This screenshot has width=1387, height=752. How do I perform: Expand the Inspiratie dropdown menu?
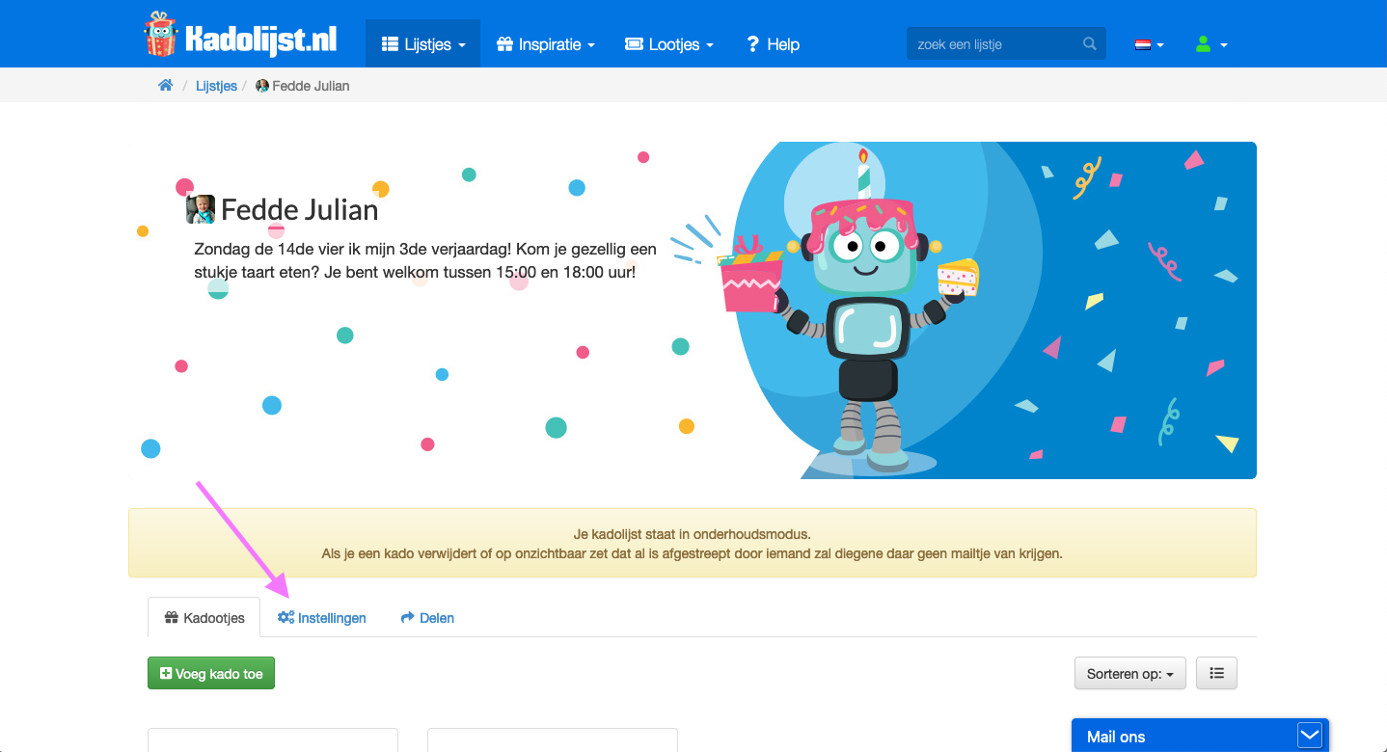pyautogui.click(x=545, y=44)
